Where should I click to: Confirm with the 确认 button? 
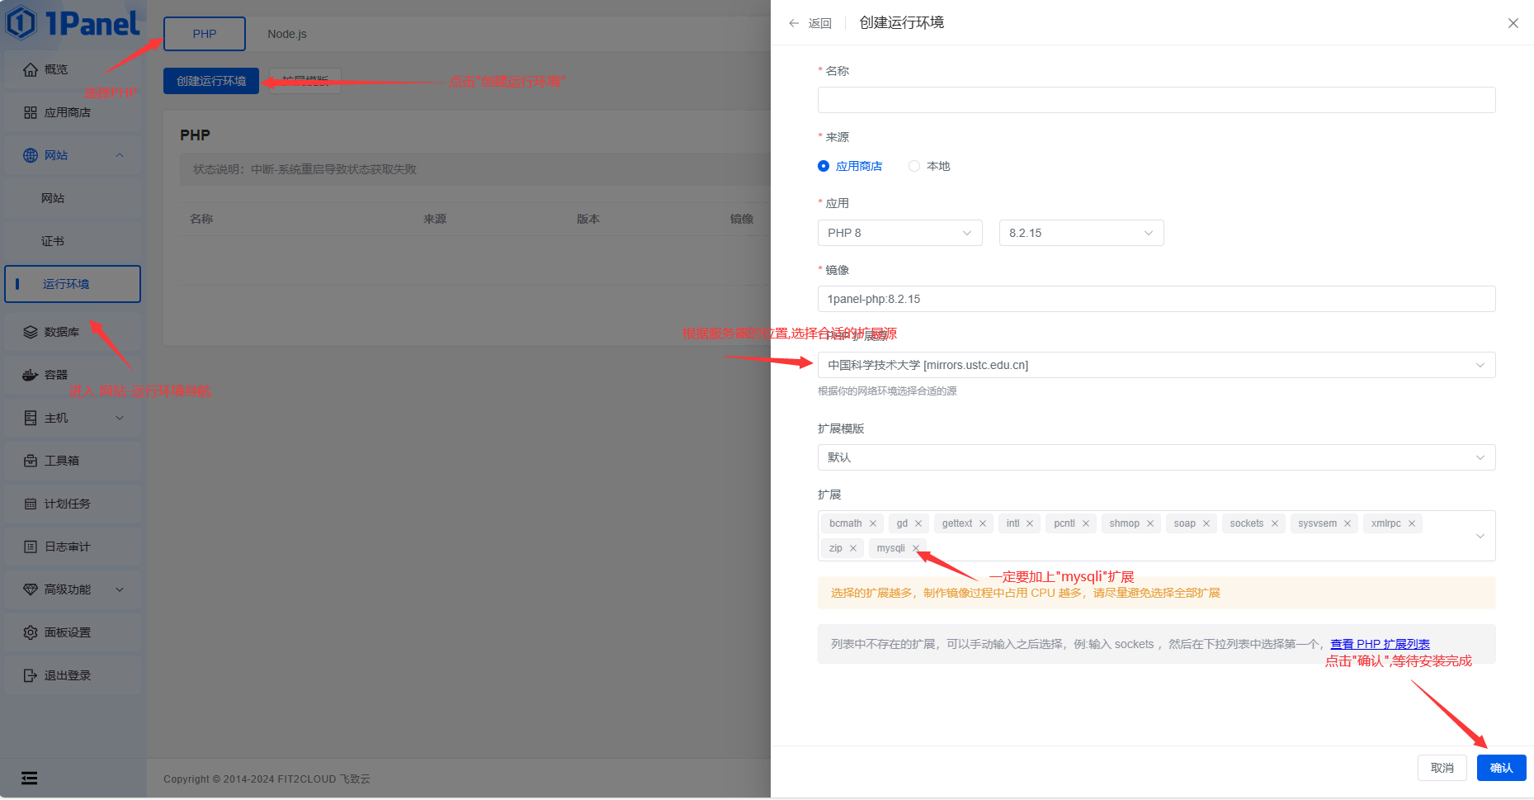[1501, 767]
